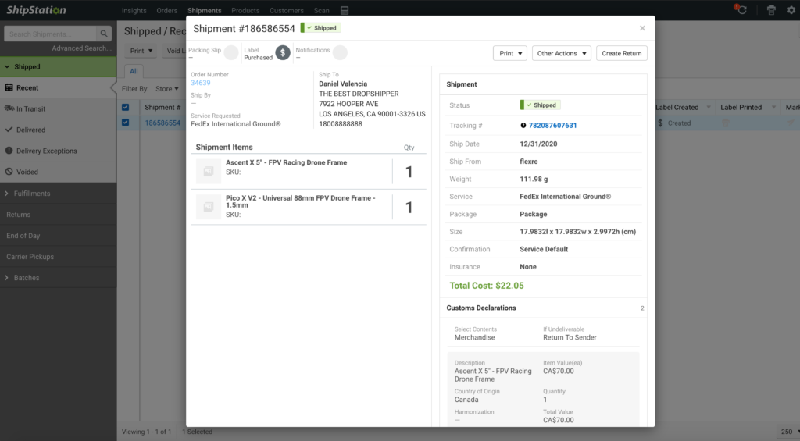Screen dimensions: 800x441
Task: Expand the Fulfillments sidebar section
Action: tap(31, 194)
